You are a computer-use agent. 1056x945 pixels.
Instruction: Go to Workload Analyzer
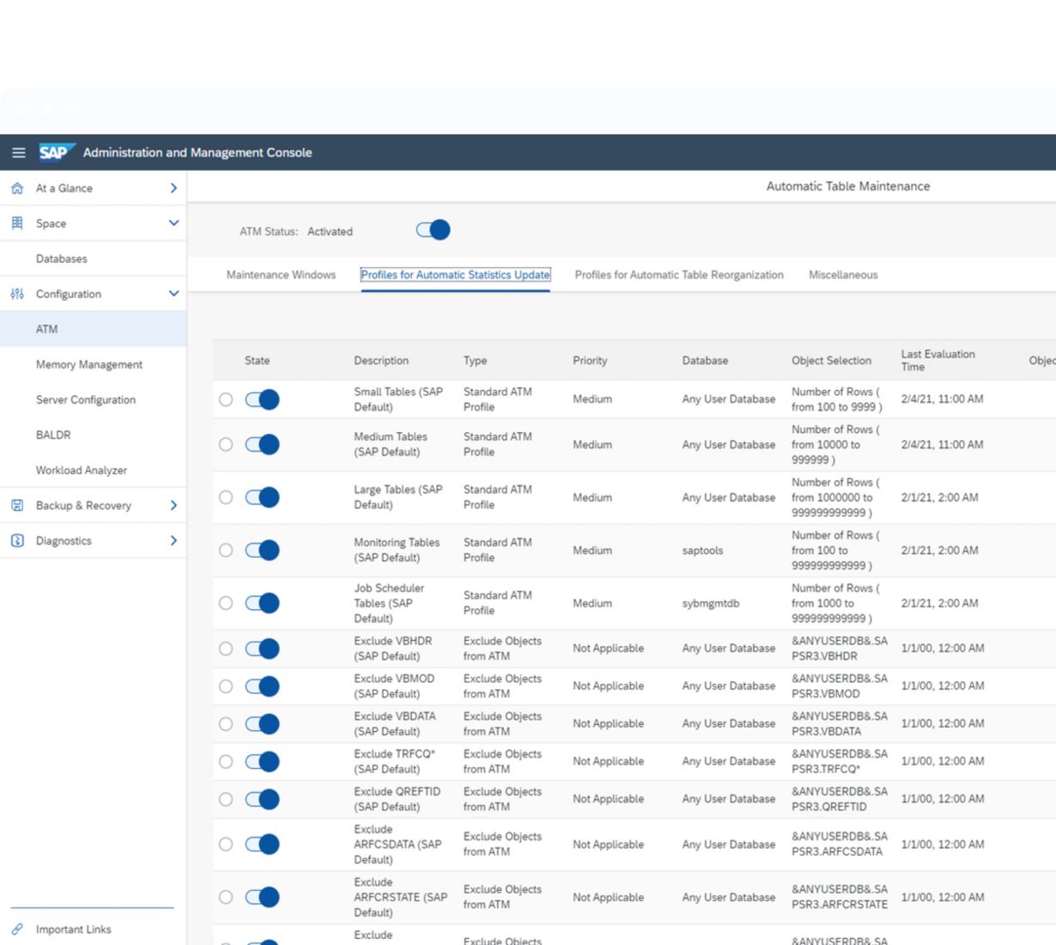click(x=82, y=470)
